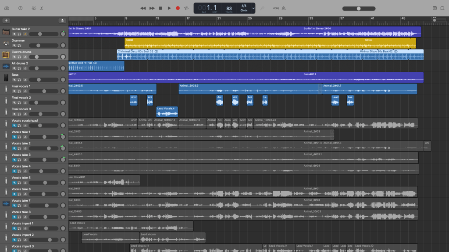The width and height of the screenshot is (449, 252).
Task: Solo the Drummer track
Action: [x=19, y=45]
